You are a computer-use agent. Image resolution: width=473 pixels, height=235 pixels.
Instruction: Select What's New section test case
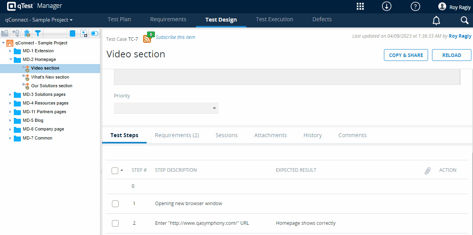click(x=50, y=77)
